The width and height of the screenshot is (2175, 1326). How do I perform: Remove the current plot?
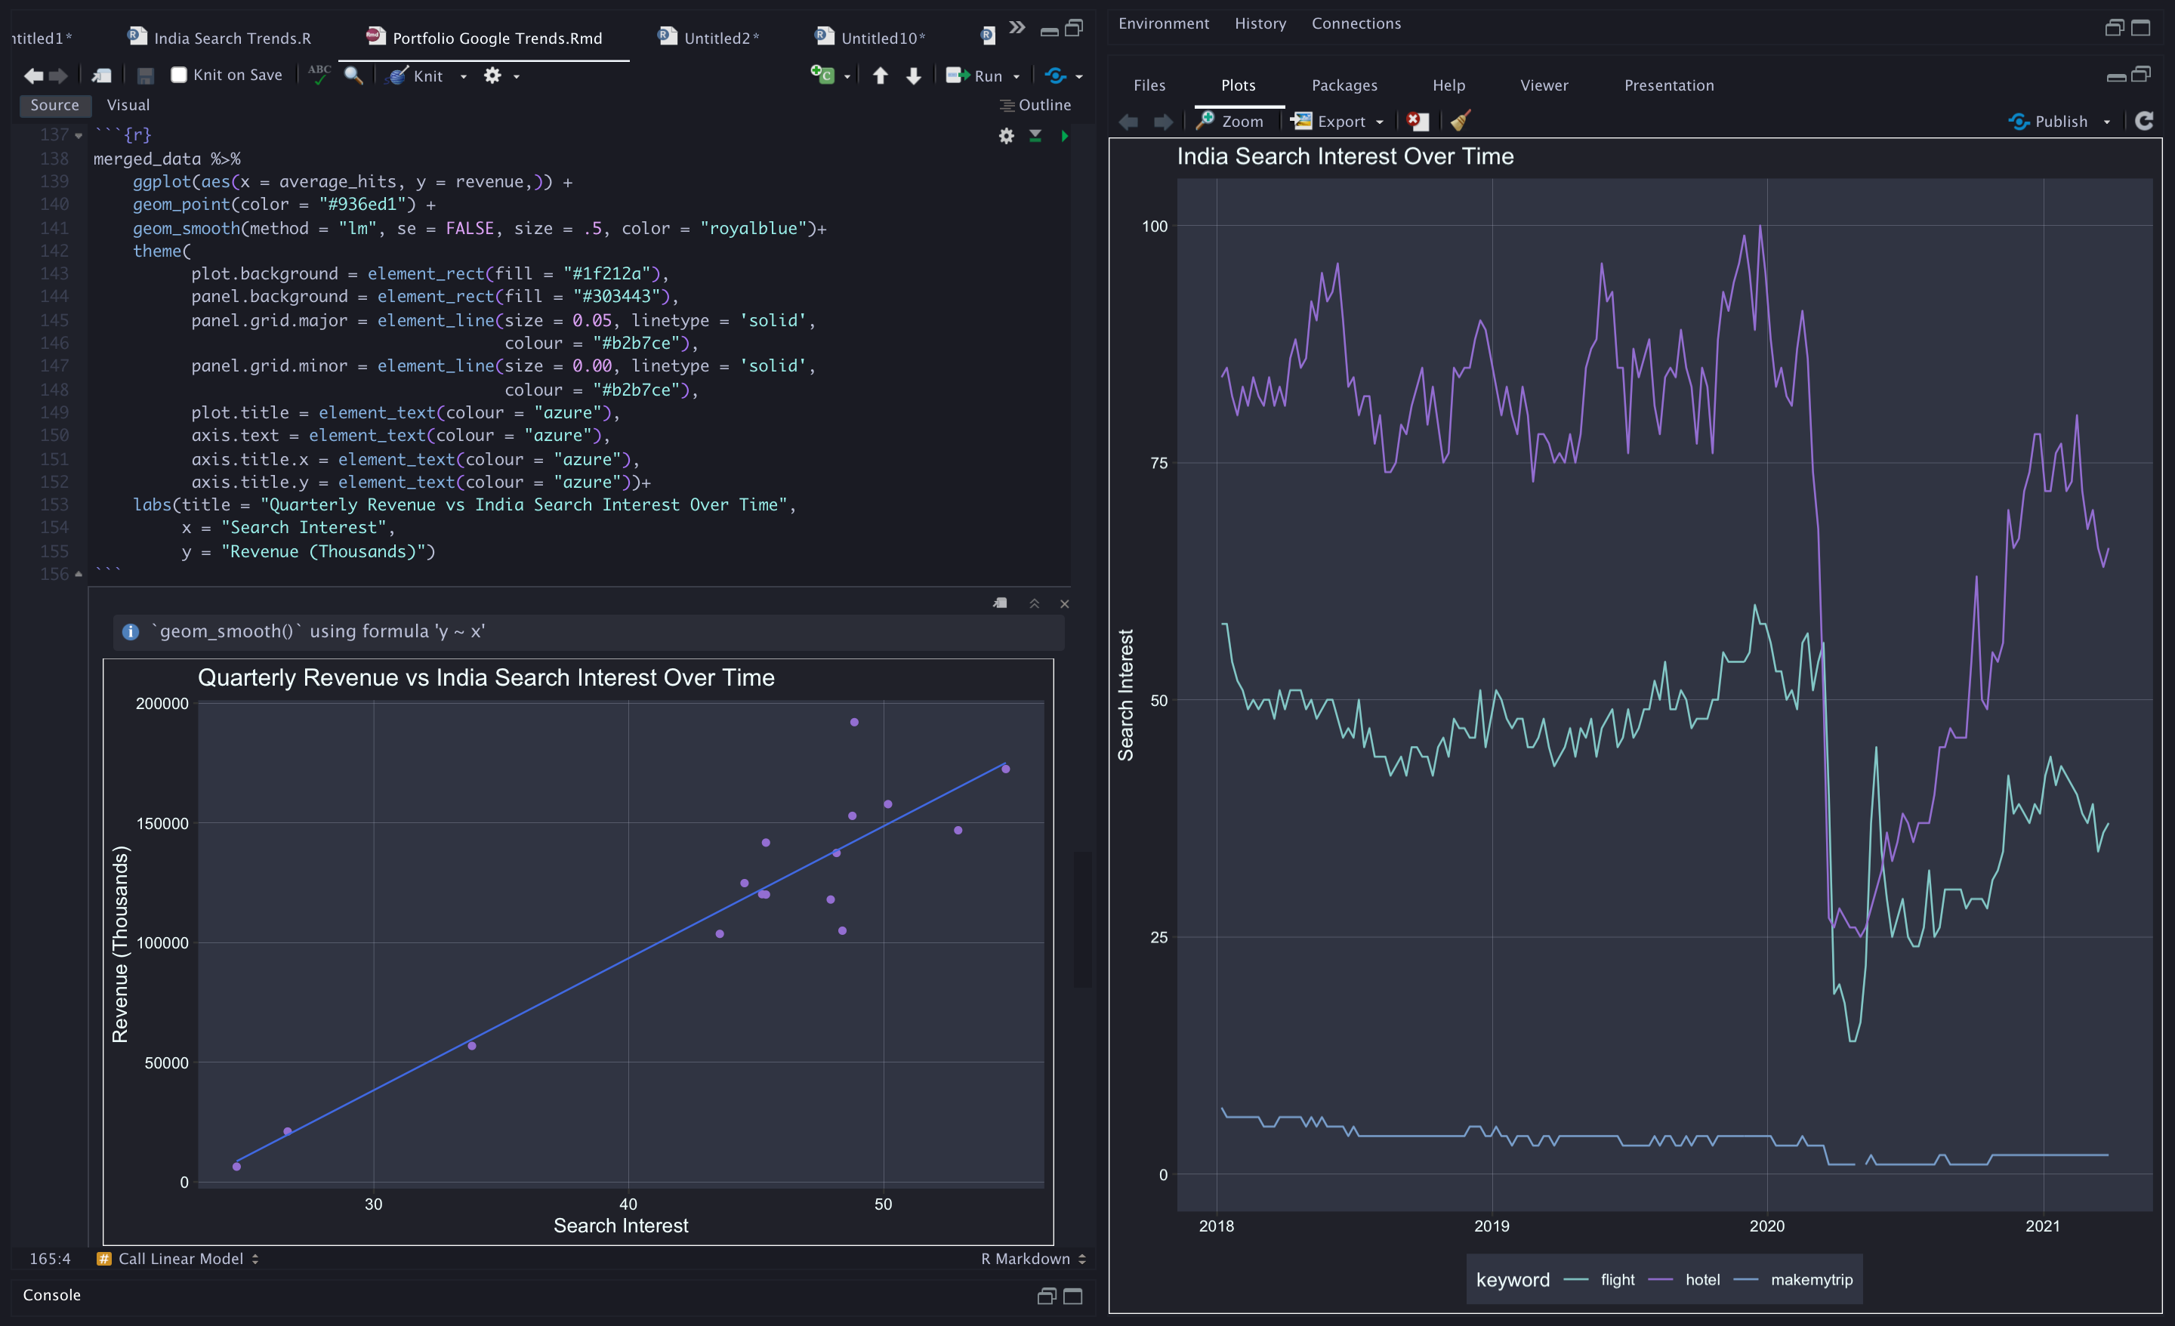(x=1418, y=121)
